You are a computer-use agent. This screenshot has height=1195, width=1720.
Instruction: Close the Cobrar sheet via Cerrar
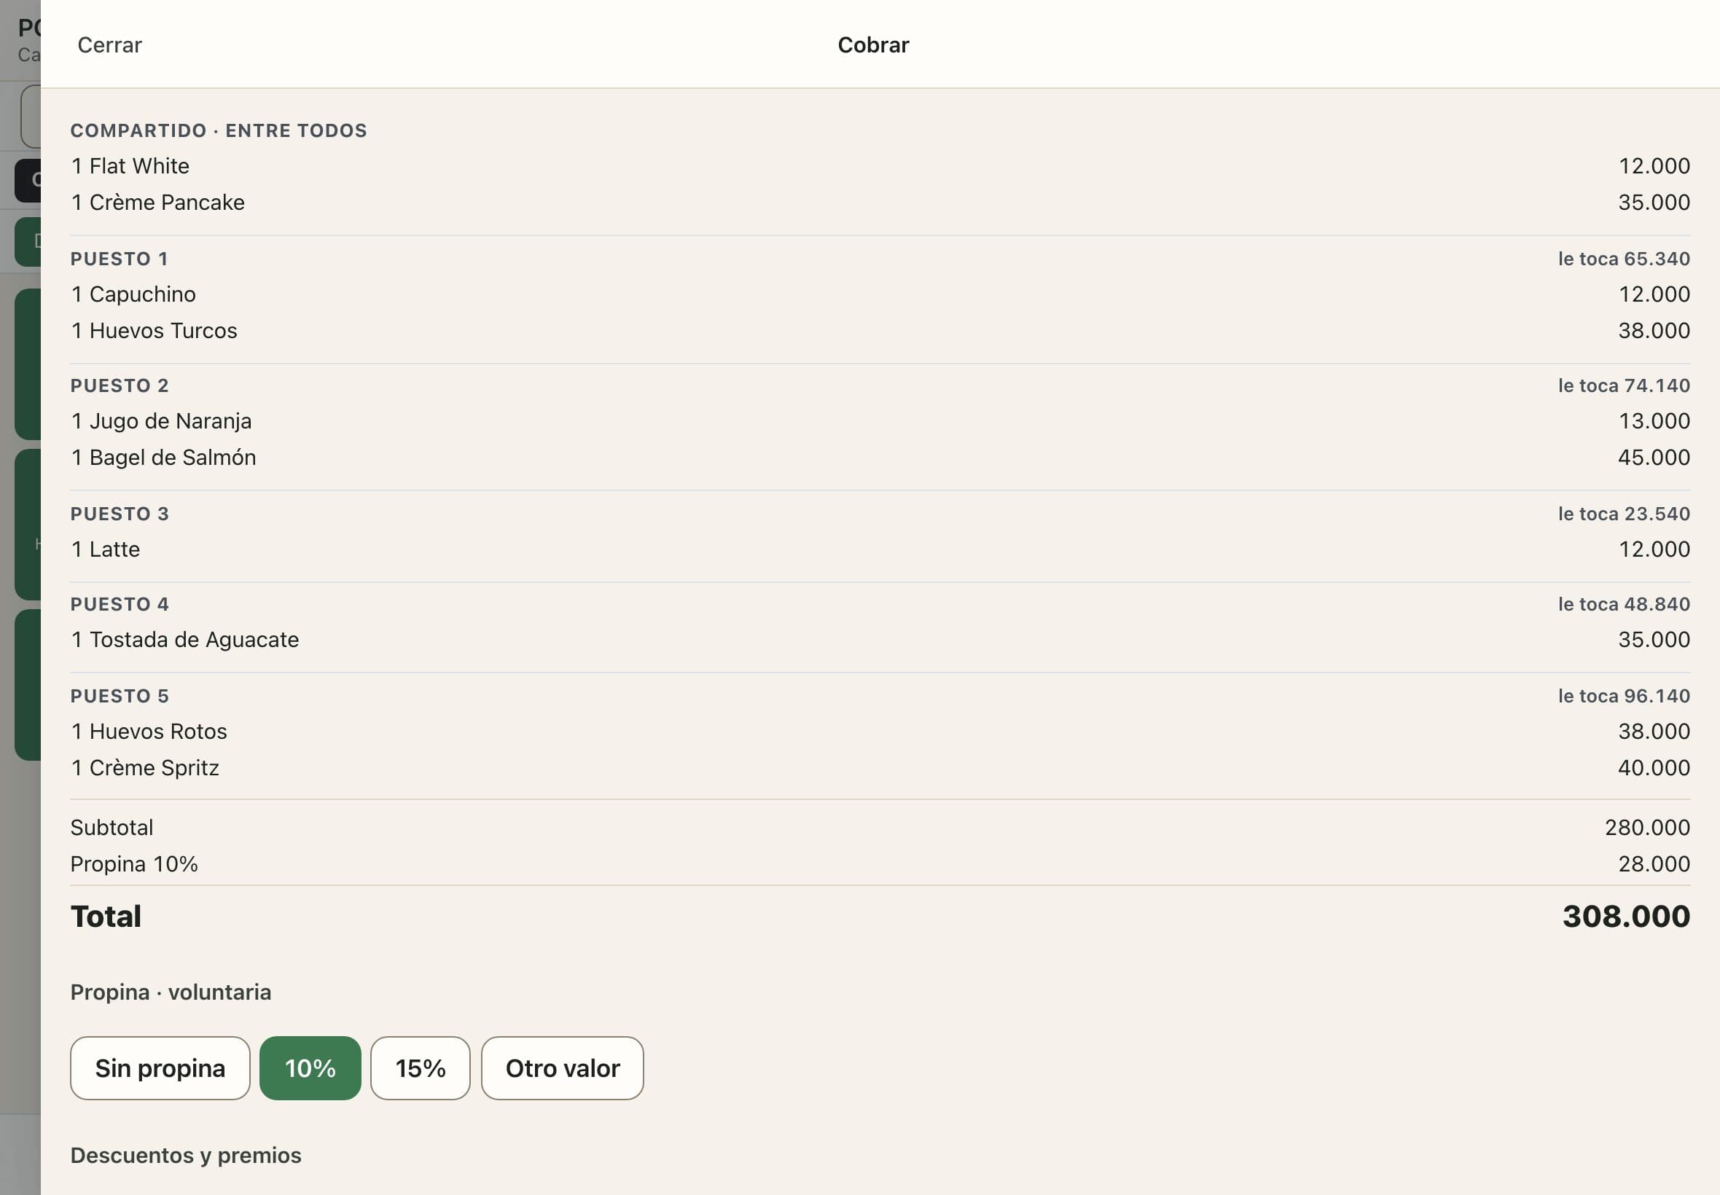[109, 45]
